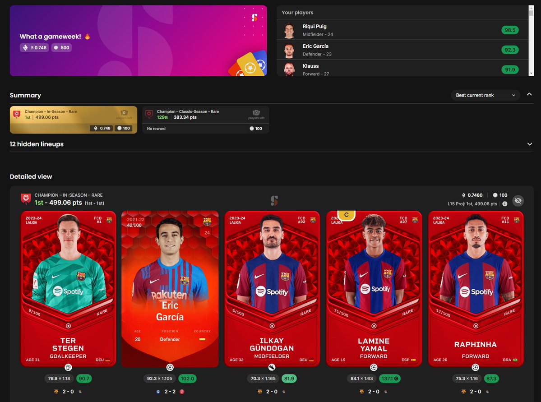The height and width of the screenshot is (402, 541).
Task: Click scrollbar down arrow in Your players
Action: point(531,74)
